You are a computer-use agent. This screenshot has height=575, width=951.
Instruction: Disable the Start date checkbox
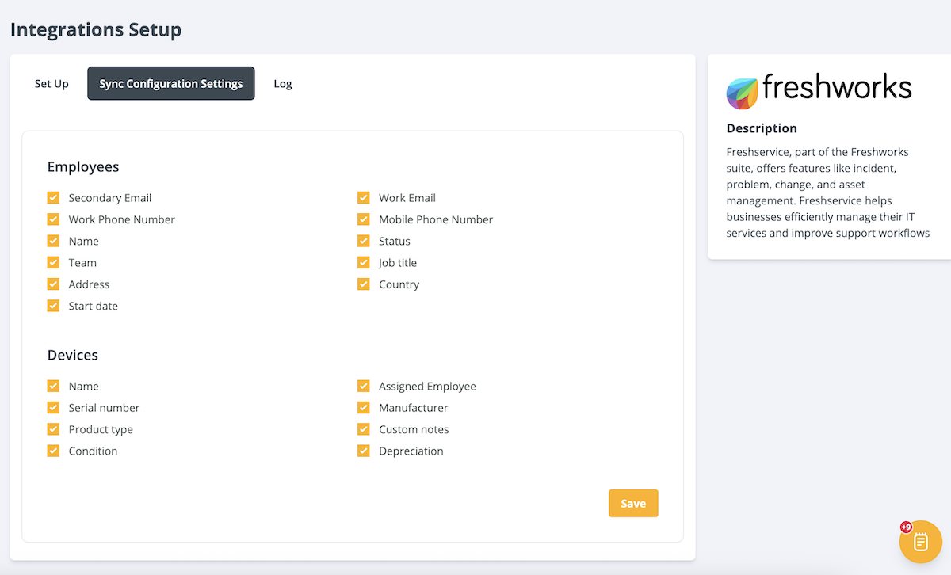[x=54, y=306]
